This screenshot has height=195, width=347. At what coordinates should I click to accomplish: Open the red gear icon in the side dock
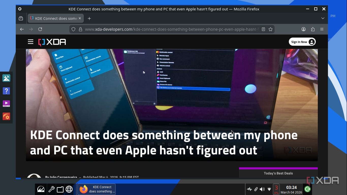pos(6,117)
